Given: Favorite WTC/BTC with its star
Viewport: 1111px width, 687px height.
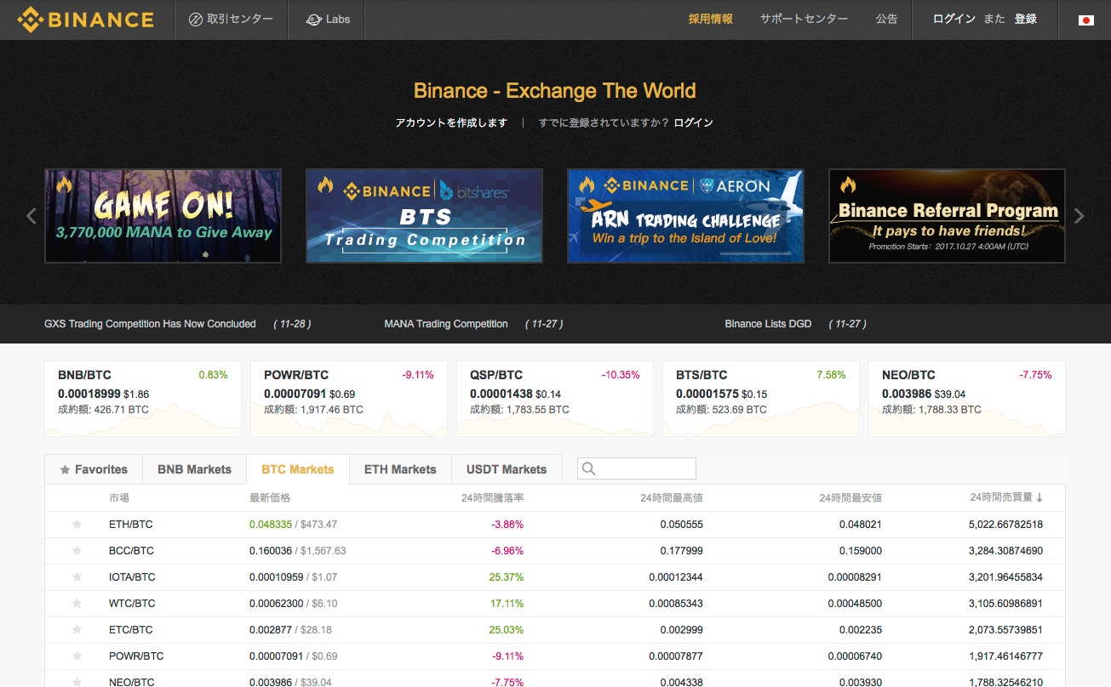Looking at the screenshot, I should (77, 604).
